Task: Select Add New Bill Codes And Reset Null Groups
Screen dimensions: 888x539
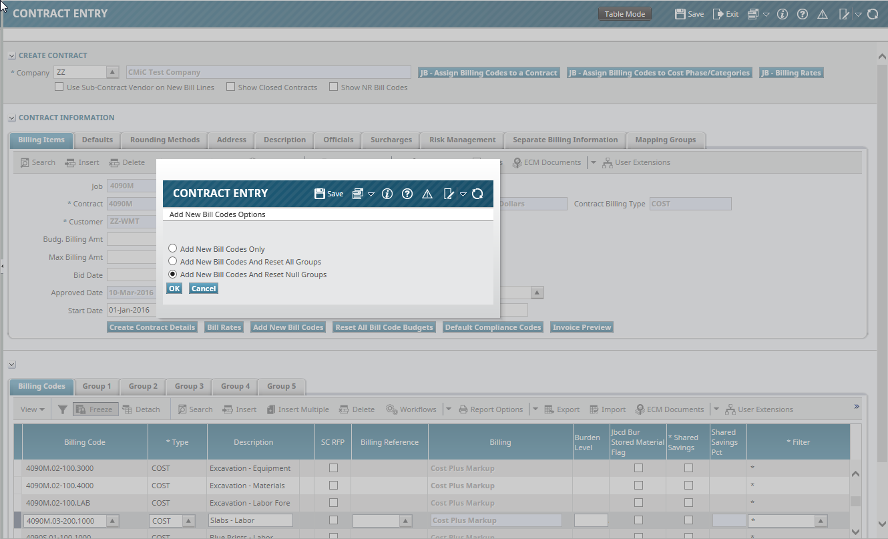Action: pyautogui.click(x=173, y=274)
